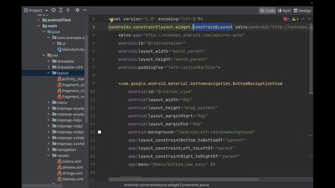Click the dimens.xml file icon
Image resolution: width=335 pixels, height=188 pixels.
coord(59,167)
